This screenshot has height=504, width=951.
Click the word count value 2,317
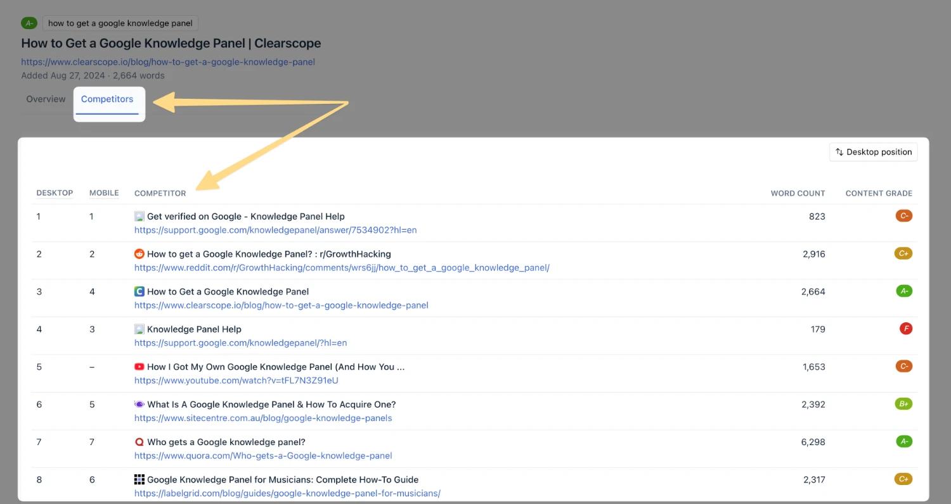coord(814,480)
